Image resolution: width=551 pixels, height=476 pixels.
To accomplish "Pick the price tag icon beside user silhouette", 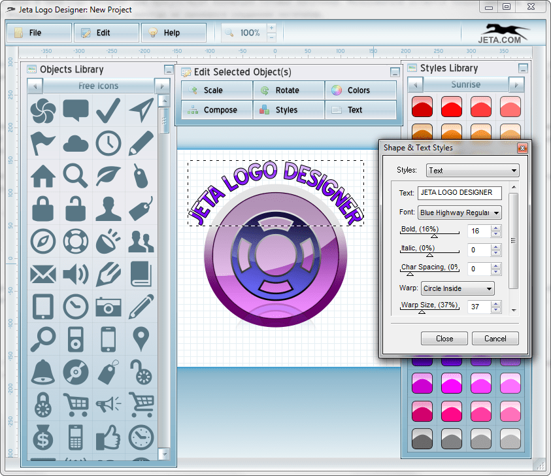I will (141, 209).
